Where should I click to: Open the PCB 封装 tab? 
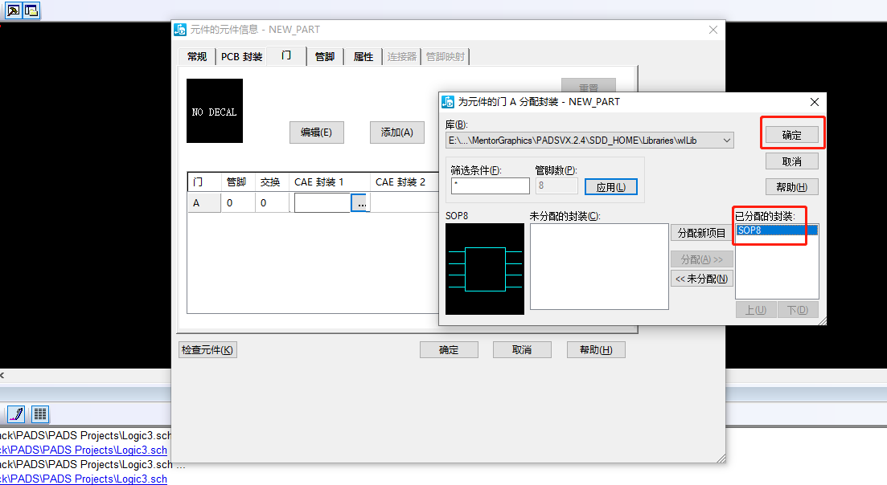(x=241, y=56)
